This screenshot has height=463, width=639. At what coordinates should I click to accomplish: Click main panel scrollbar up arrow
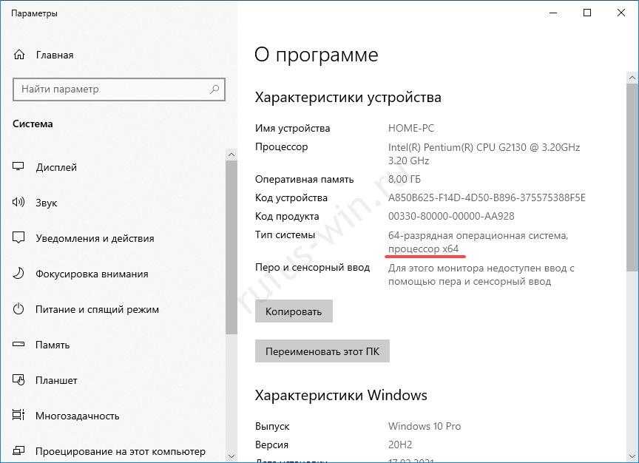(632, 78)
